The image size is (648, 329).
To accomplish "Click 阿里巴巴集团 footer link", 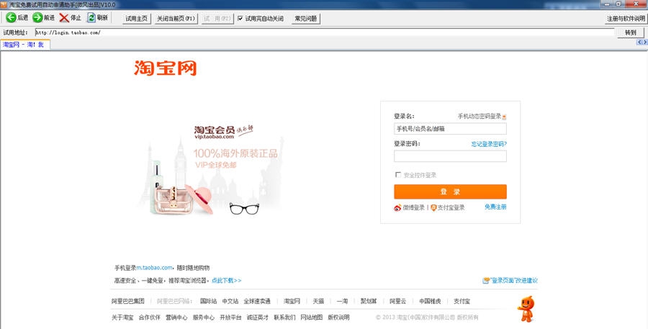I will point(127,301).
